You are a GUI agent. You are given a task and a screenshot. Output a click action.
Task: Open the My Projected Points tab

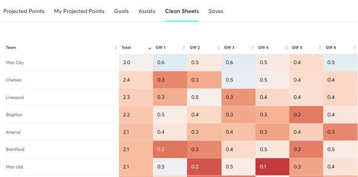(79, 11)
